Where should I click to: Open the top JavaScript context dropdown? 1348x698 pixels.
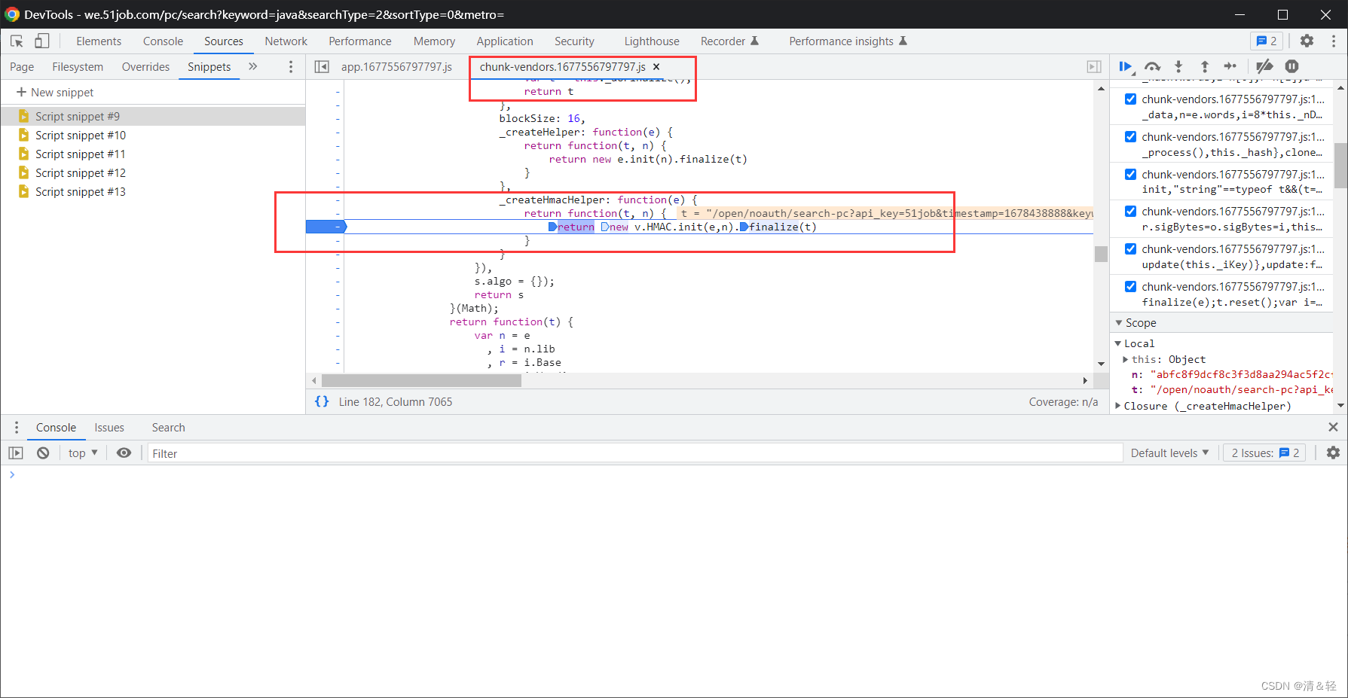click(83, 453)
